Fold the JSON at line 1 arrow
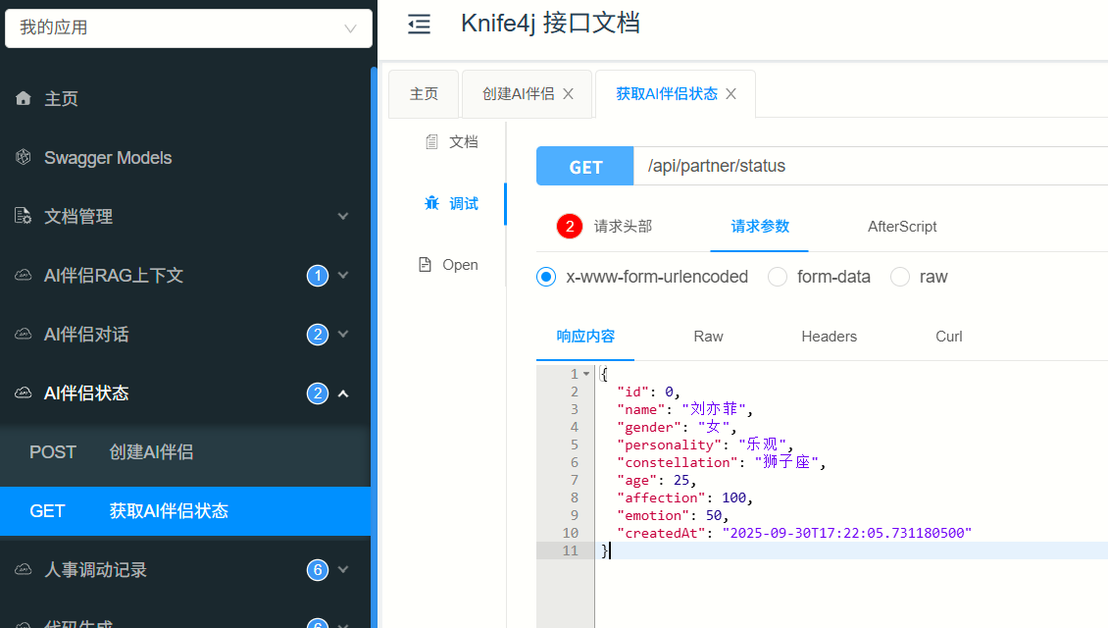Viewport: 1108px width, 628px height. point(586,374)
